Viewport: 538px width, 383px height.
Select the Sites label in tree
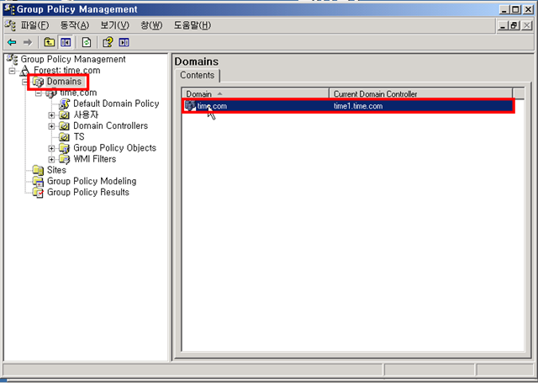[56, 170]
